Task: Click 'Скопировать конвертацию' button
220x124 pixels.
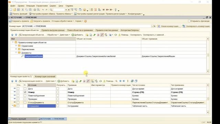Action: [x=196, y=26]
